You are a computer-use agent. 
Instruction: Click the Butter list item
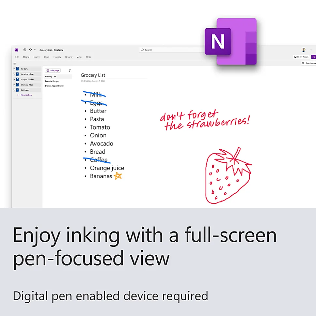[x=98, y=111]
